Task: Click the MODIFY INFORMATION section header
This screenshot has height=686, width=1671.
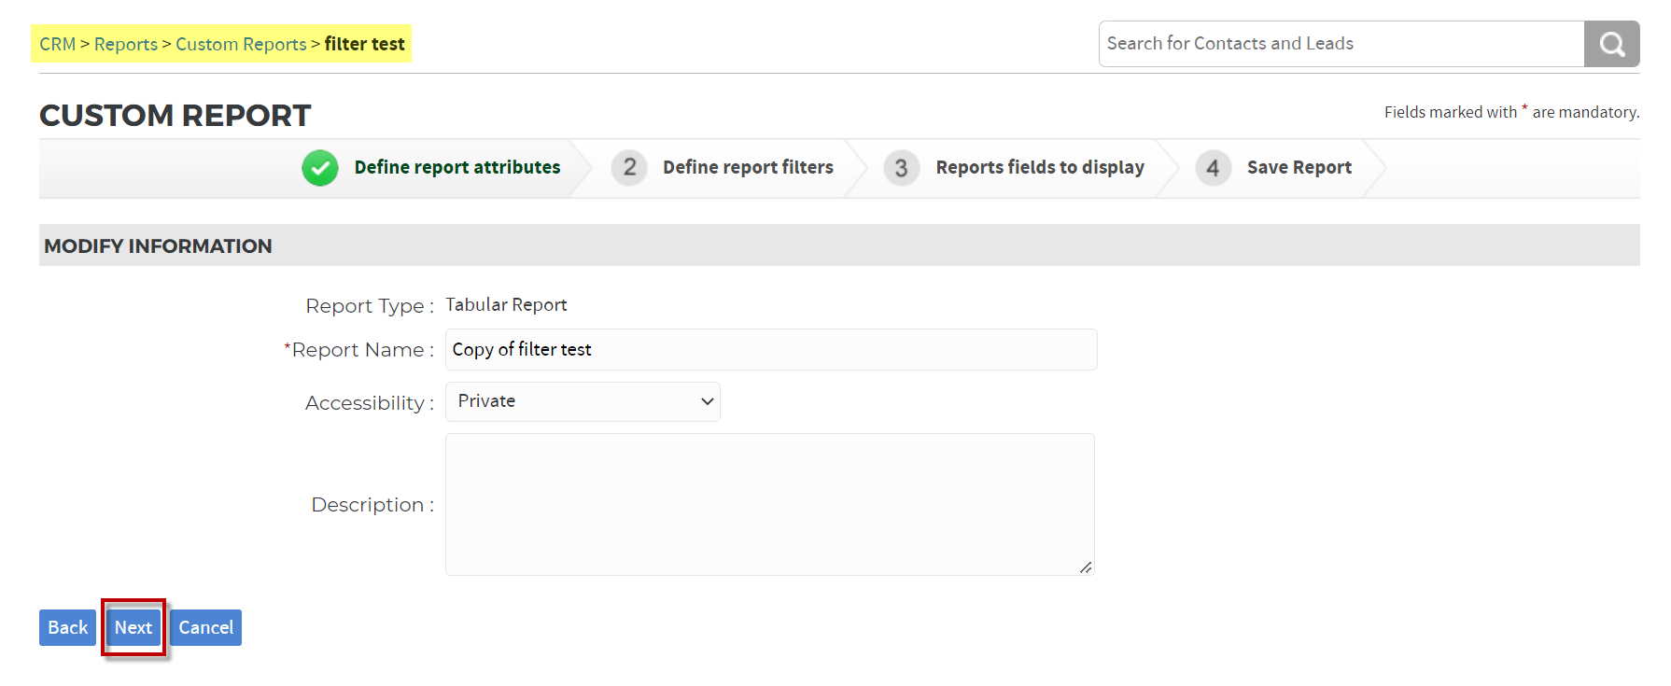Action: pyautogui.click(x=839, y=245)
